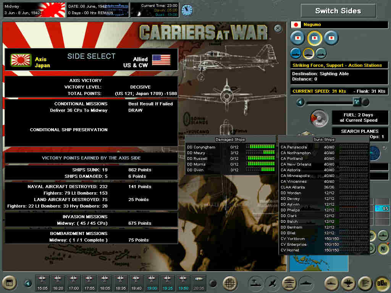Open the SEARCH PLANES box

click(360, 134)
